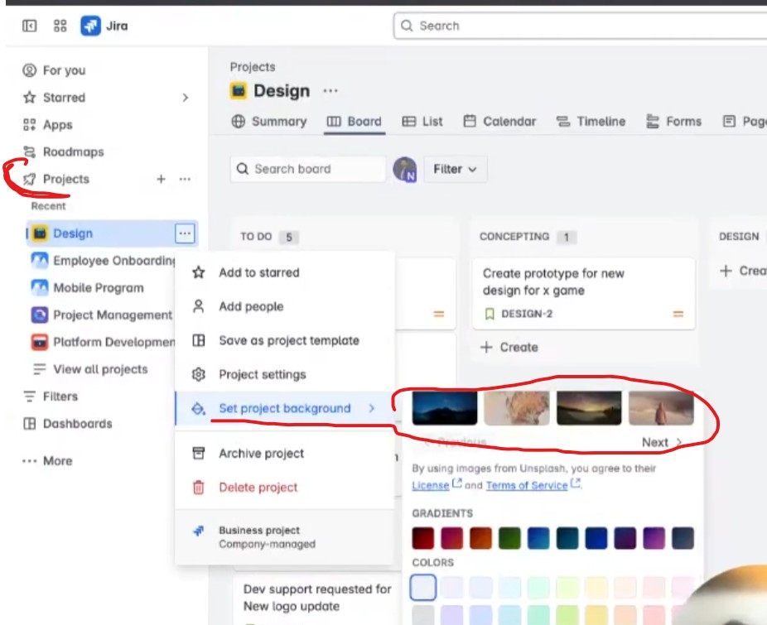Viewport: 767px width, 625px height.
Task: Expand Set project background submenu arrow
Action: 372,408
